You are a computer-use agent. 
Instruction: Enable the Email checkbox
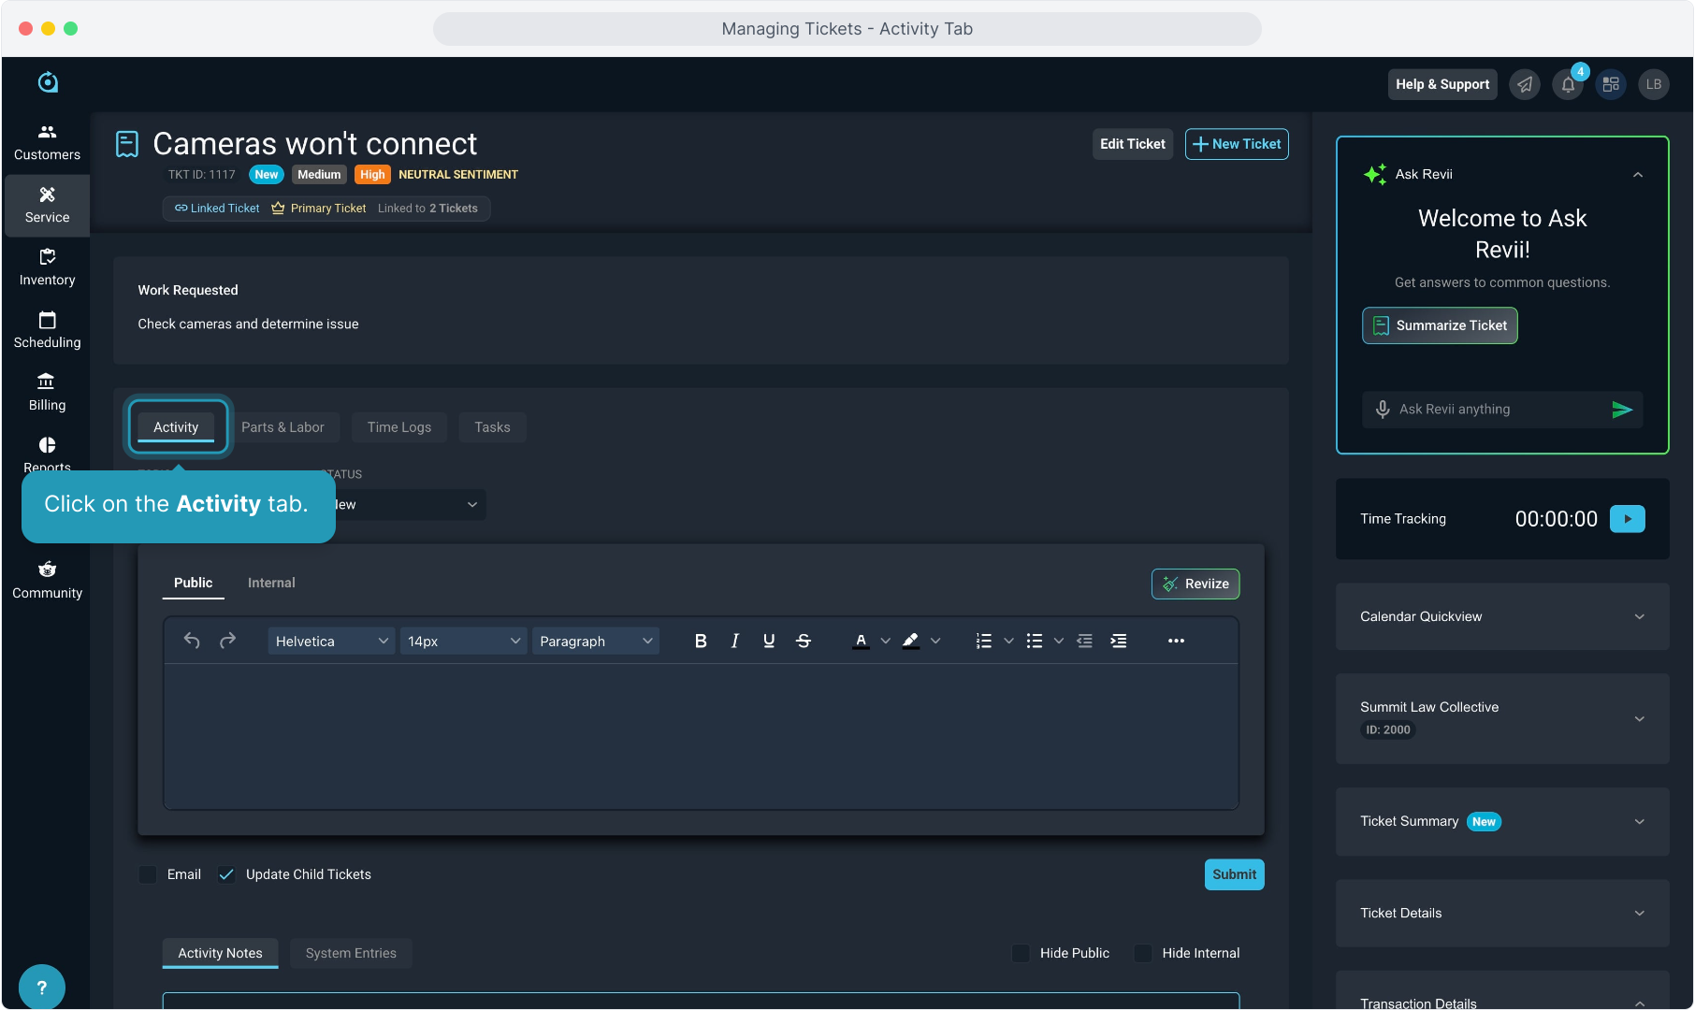[148, 874]
